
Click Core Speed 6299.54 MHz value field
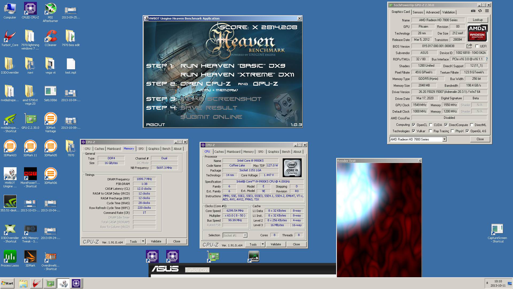[x=235, y=211]
